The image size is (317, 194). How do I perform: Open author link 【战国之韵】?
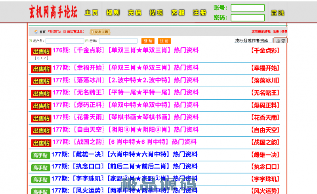[265, 142]
